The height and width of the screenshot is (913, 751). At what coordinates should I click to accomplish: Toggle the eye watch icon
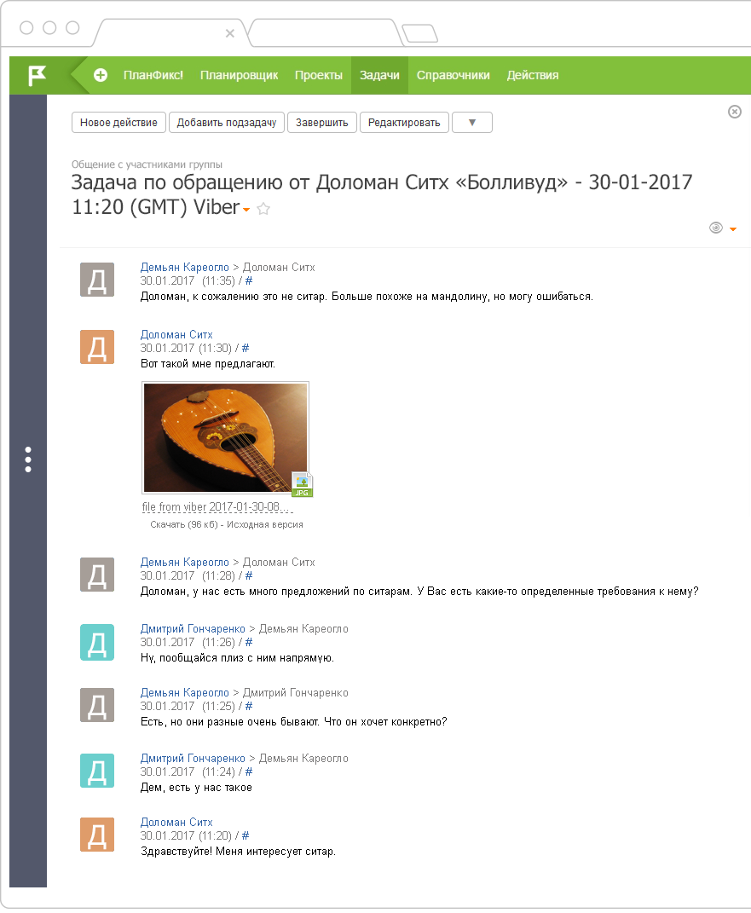point(716,228)
